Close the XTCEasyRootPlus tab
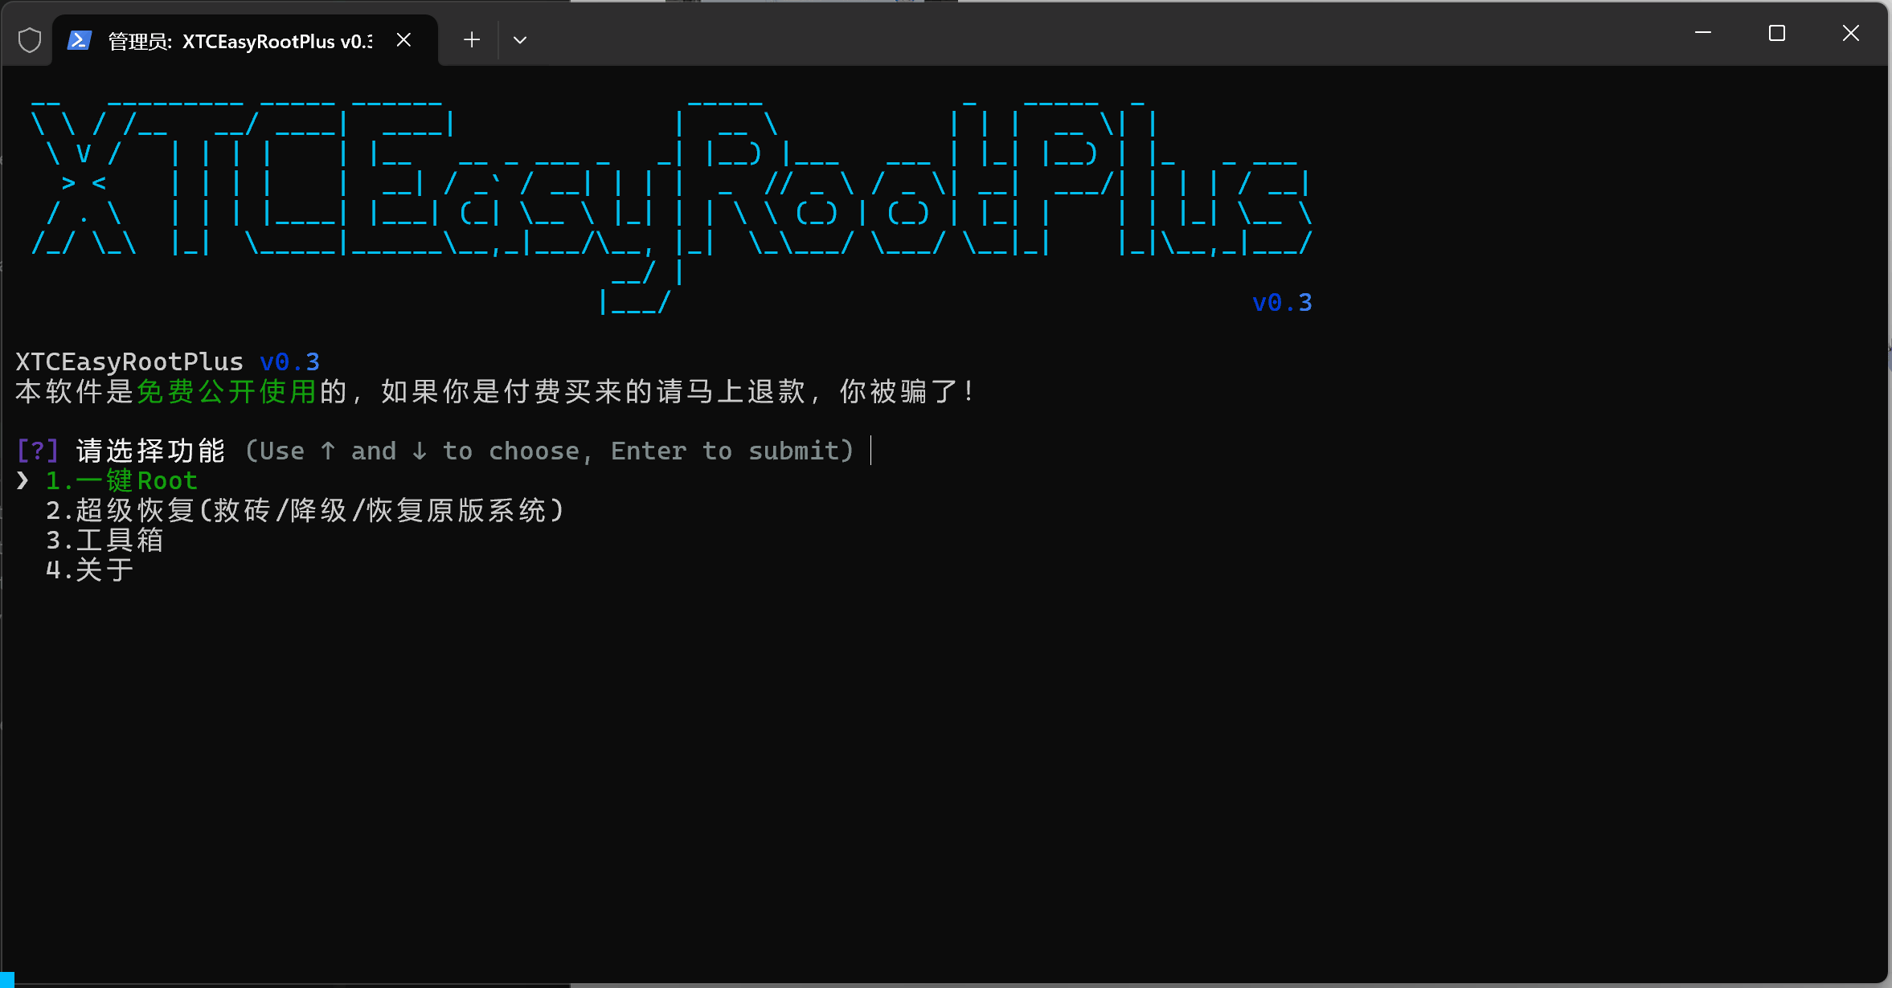Image resolution: width=1892 pixels, height=988 pixels. [403, 40]
